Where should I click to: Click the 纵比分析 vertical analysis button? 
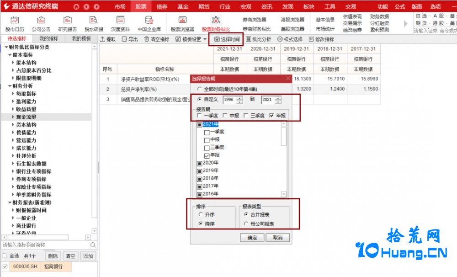(x=258, y=39)
